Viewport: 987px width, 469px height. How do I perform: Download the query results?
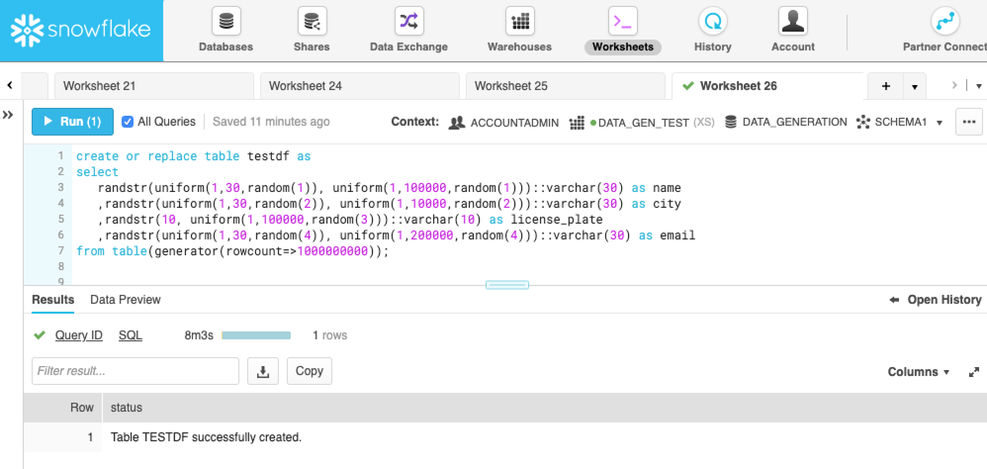[263, 371]
